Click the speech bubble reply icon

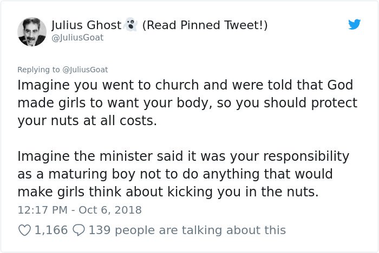point(79,230)
